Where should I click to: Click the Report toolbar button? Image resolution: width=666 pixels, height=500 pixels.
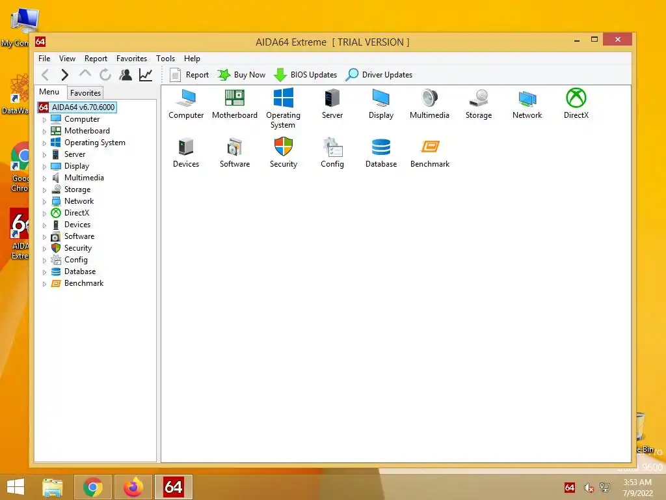tap(189, 75)
